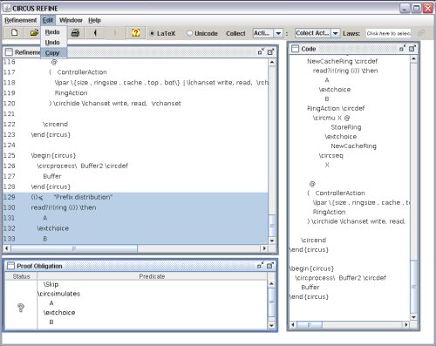Select the Unicode radio button
This screenshot has width=436, height=346.
tap(189, 33)
